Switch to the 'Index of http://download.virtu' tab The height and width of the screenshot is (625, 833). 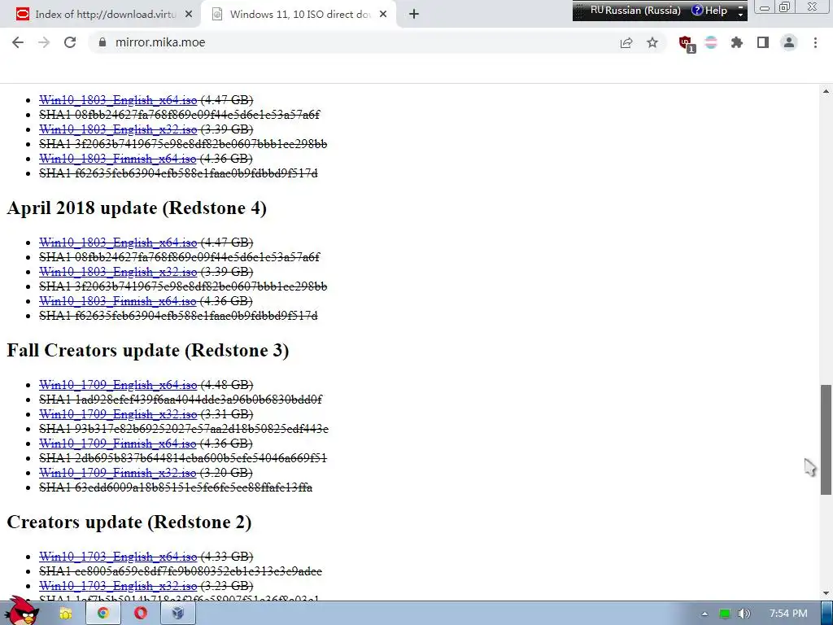point(101,15)
